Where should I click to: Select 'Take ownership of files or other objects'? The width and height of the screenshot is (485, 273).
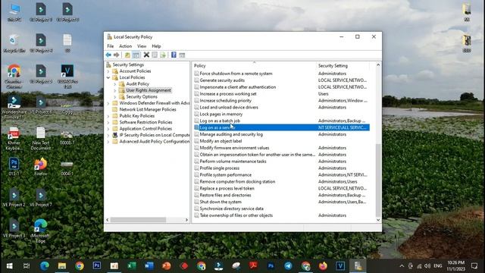pyautogui.click(x=281, y=215)
